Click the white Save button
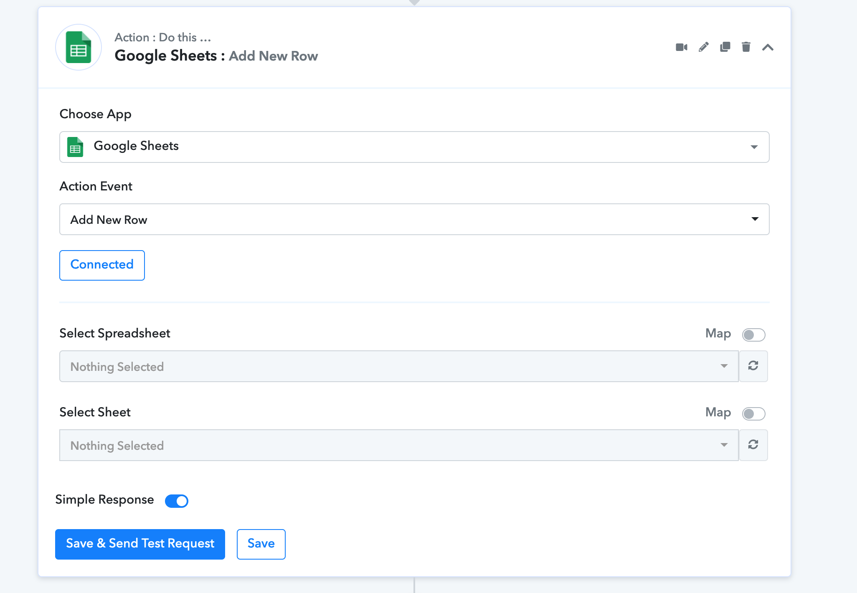 [x=261, y=544]
